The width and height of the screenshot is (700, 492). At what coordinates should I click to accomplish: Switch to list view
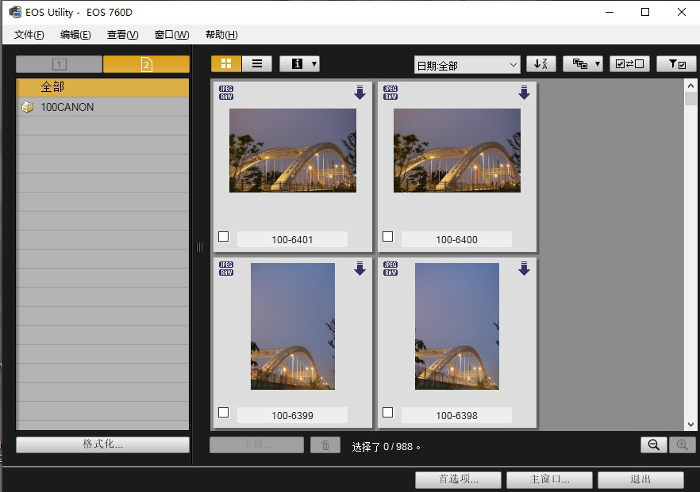click(x=256, y=64)
